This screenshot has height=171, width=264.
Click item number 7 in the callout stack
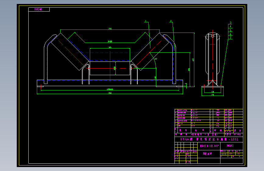231,38
